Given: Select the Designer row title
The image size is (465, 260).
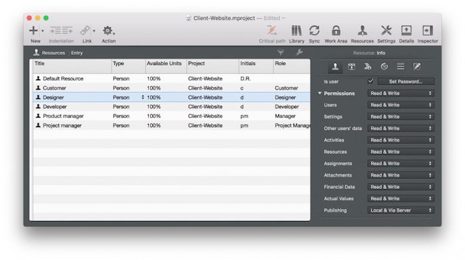Looking at the screenshot, I should tap(53, 97).
